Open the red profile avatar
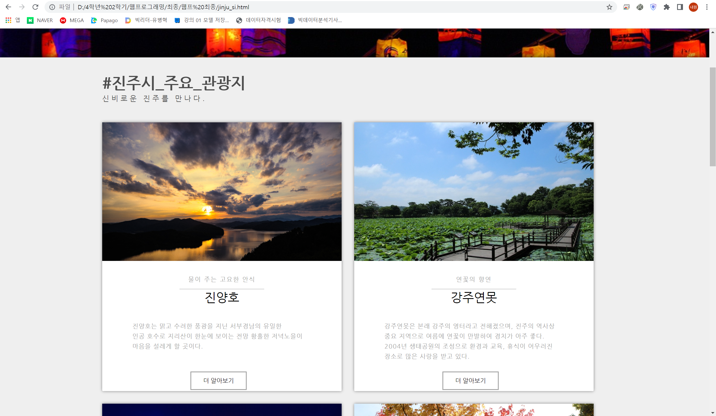 coord(693,7)
